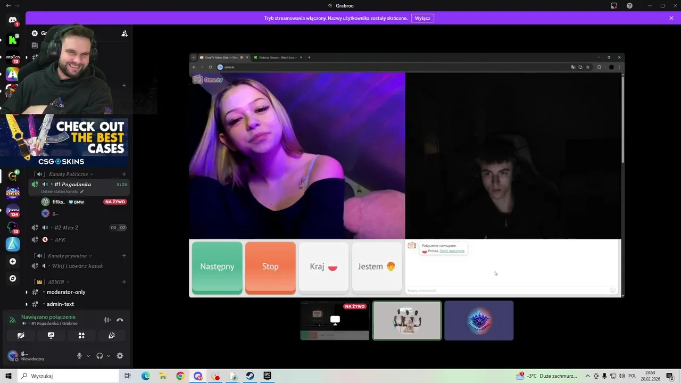Screen dimensions: 681x383
Task: Show hidden tray icons arrow
Action: pos(587,376)
